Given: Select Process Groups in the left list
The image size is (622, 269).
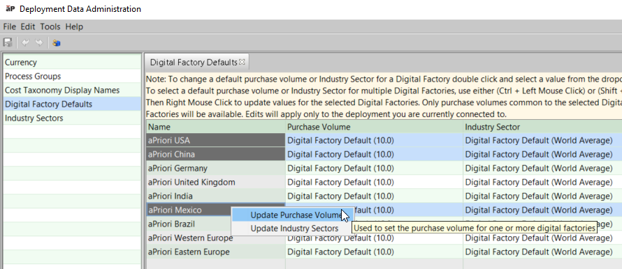Looking at the screenshot, I should tap(72, 77).
